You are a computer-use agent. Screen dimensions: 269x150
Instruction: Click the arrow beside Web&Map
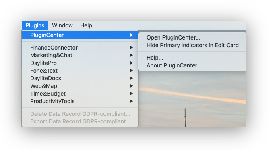(131, 86)
